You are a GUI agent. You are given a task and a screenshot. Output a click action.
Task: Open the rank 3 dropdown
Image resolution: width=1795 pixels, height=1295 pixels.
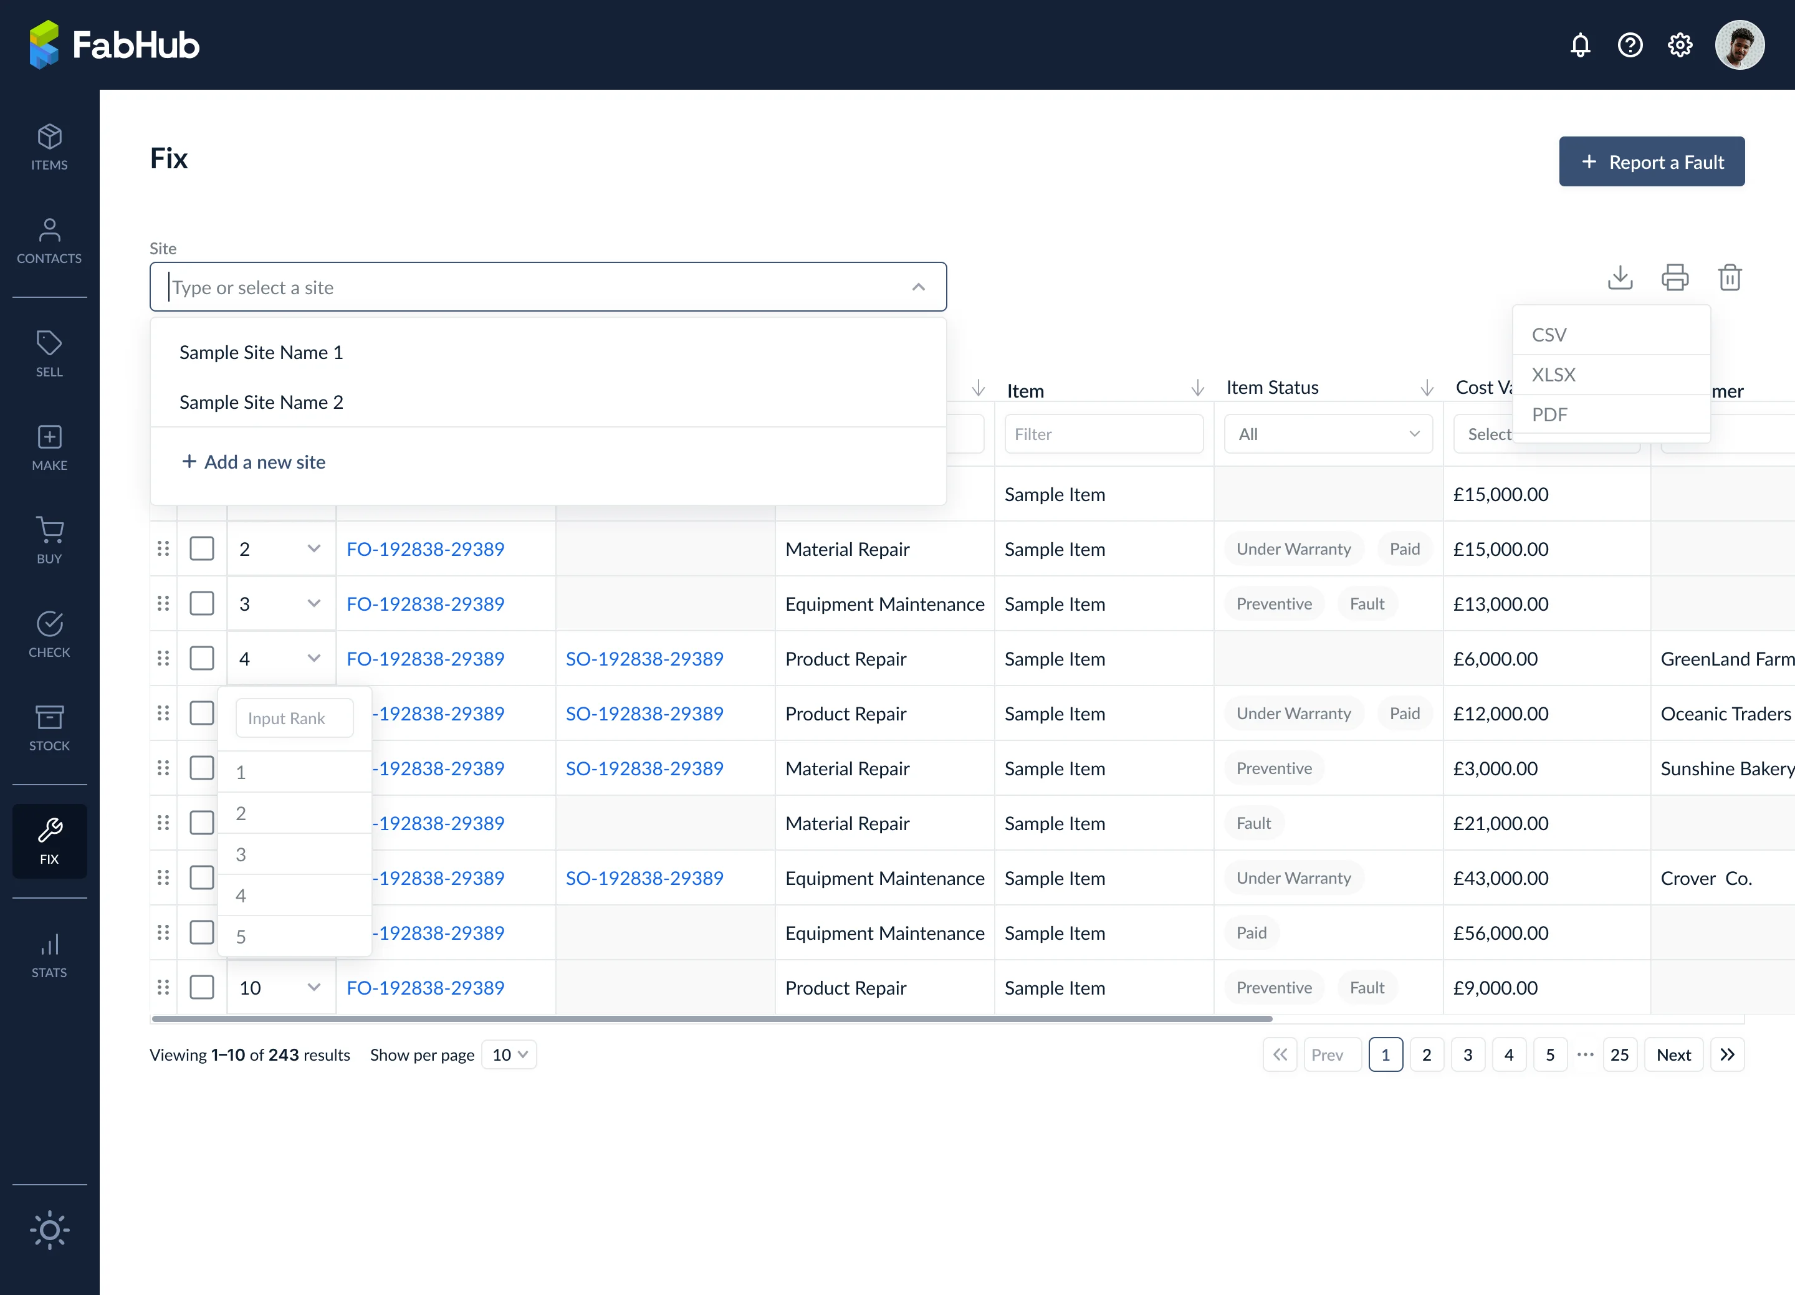pyautogui.click(x=281, y=603)
